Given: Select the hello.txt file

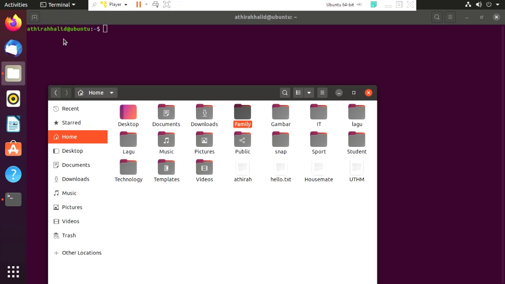Looking at the screenshot, I should coord(281,171).
